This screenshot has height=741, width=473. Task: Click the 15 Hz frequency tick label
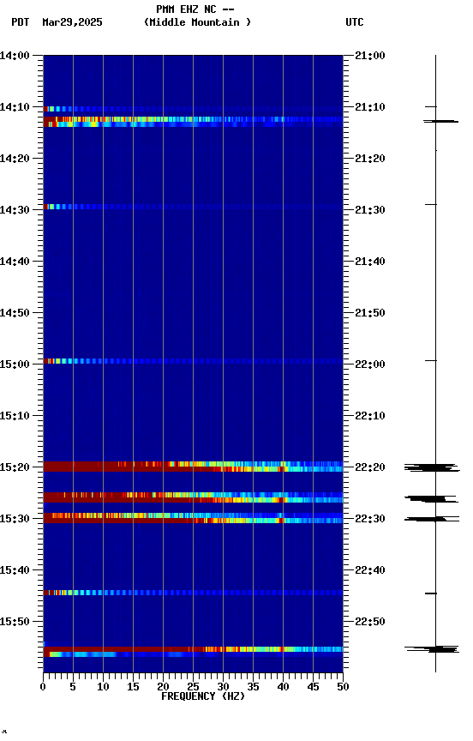click(x=133, y=687)
